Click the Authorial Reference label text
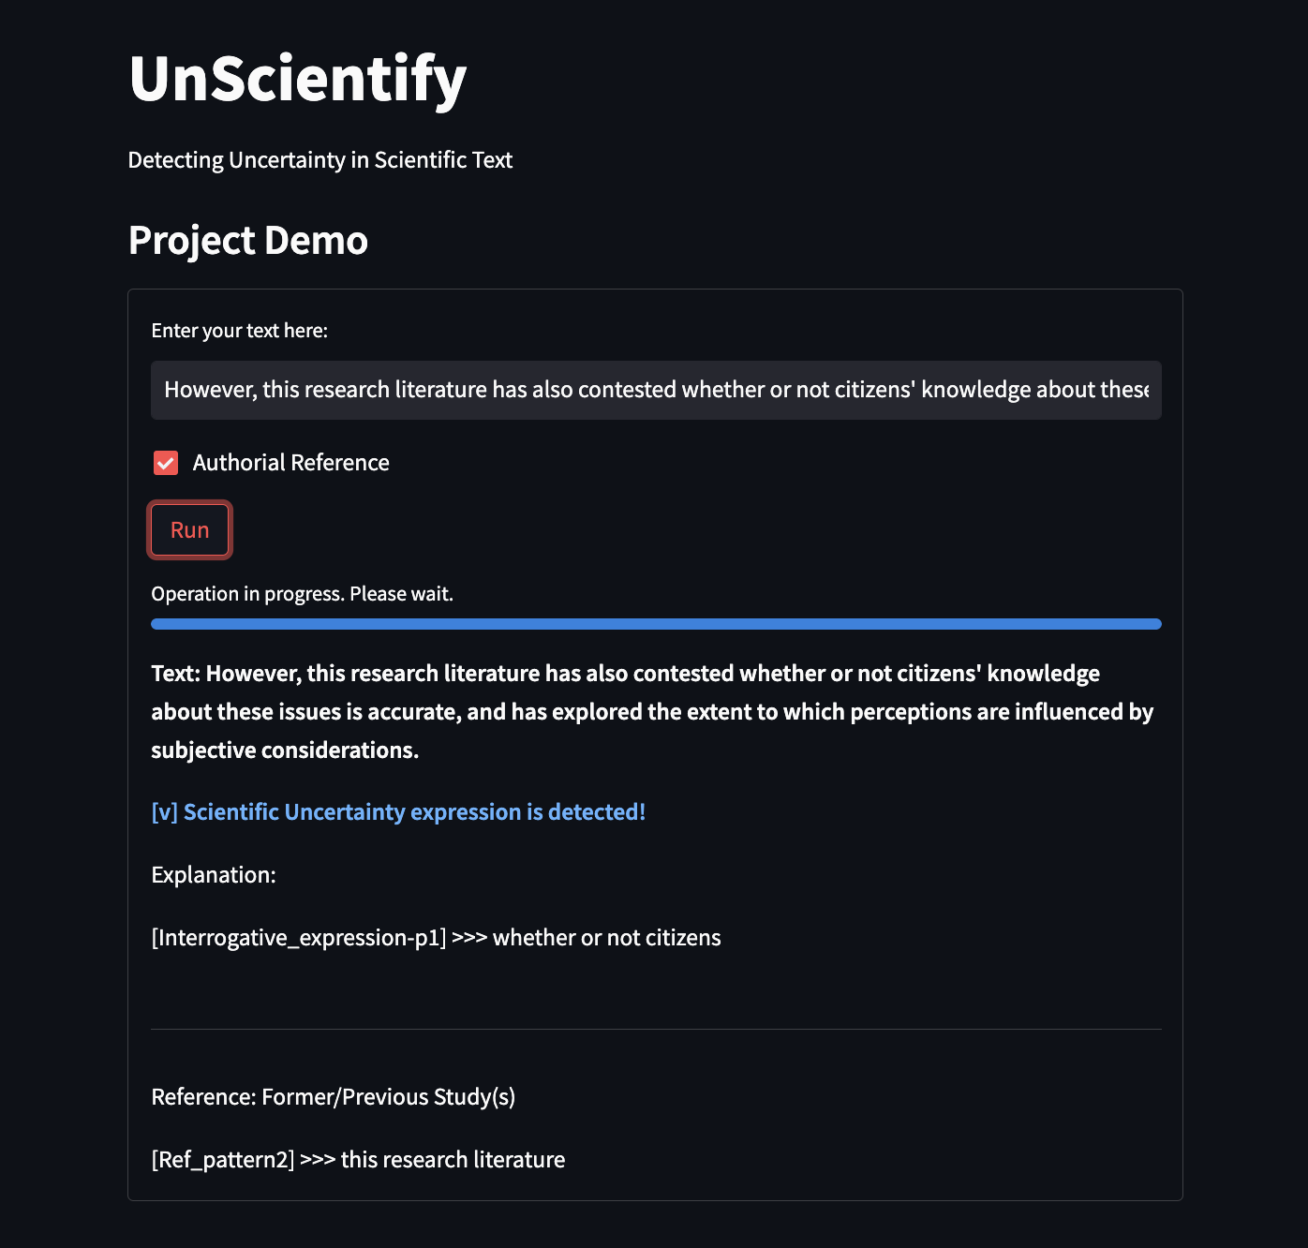Image resolution: width=1308 pixels, height=1248 pixels. 290,463
